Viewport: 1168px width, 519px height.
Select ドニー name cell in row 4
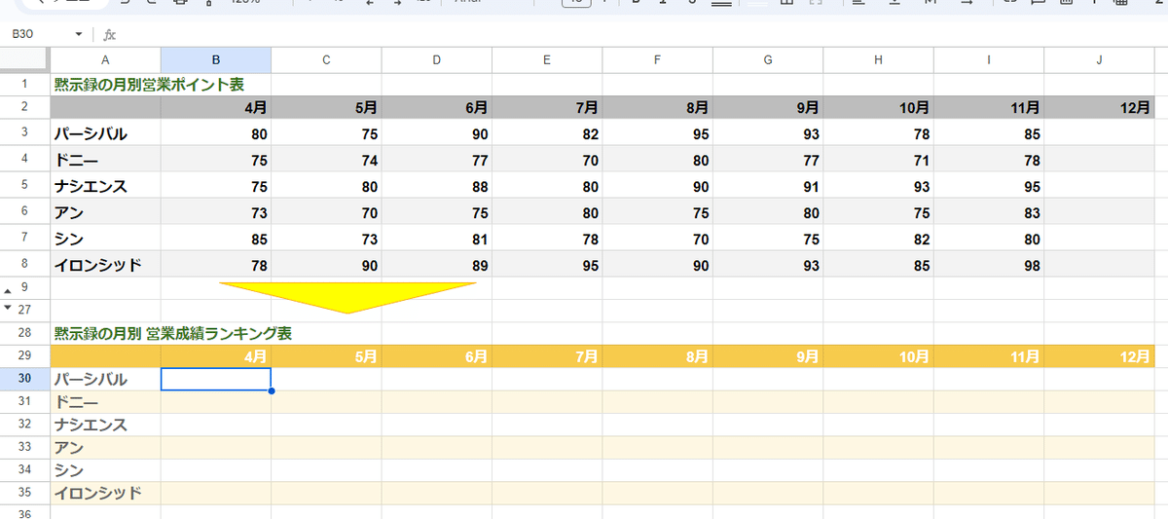pos(105,160)
